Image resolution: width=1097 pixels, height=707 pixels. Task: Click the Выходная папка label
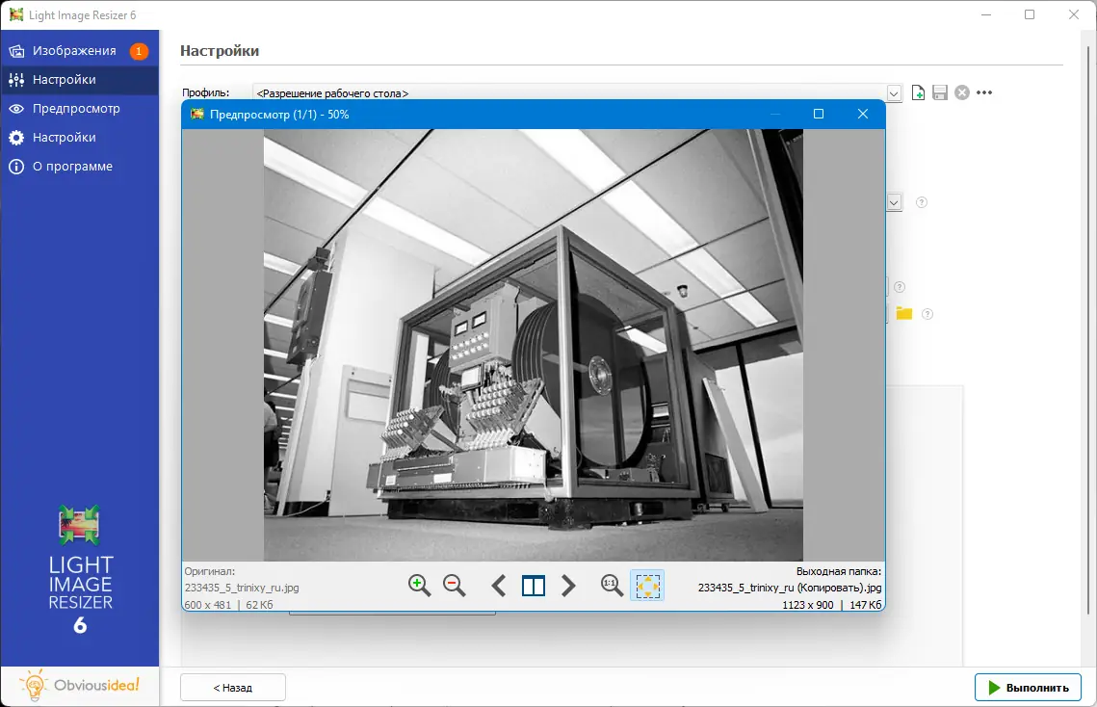point(839,571)
